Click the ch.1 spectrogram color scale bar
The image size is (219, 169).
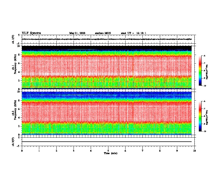click(x=200, y=71)
